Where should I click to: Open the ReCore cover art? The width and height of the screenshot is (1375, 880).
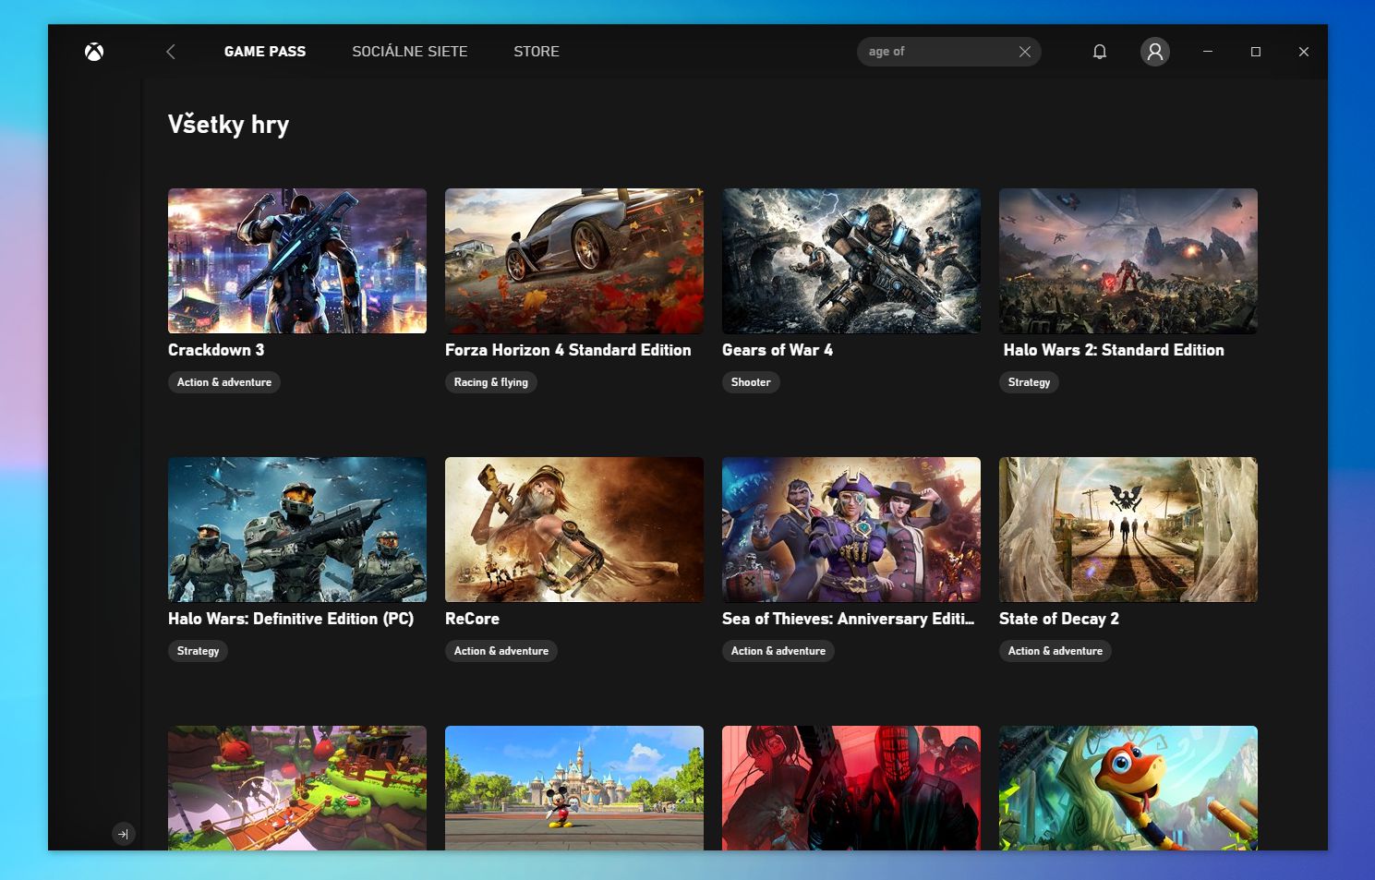point(574,530)
